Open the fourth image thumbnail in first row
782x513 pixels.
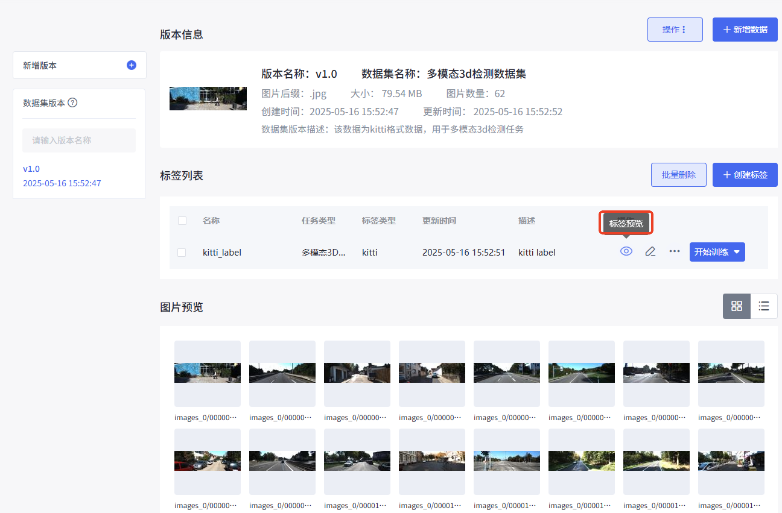click(432, 374)
